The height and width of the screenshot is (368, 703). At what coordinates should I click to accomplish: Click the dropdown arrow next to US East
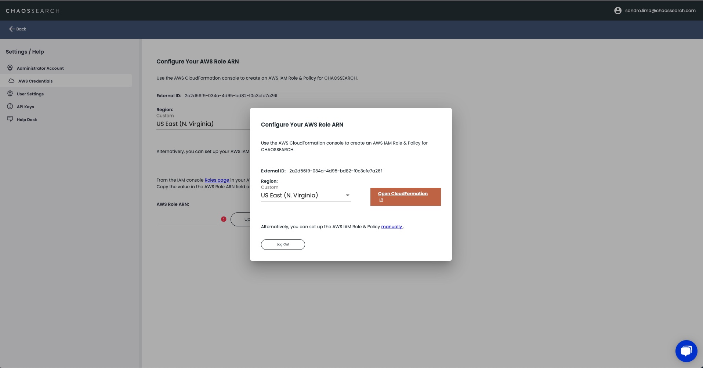[347, 196]
